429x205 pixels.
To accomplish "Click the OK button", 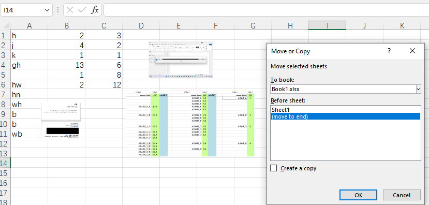I will (x=358, y=195).
